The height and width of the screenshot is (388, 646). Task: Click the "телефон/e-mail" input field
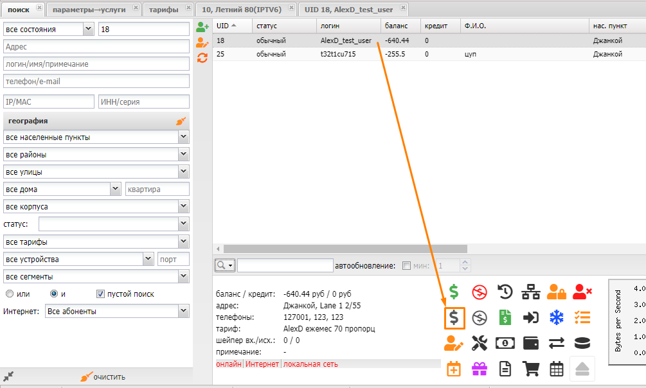96,82
